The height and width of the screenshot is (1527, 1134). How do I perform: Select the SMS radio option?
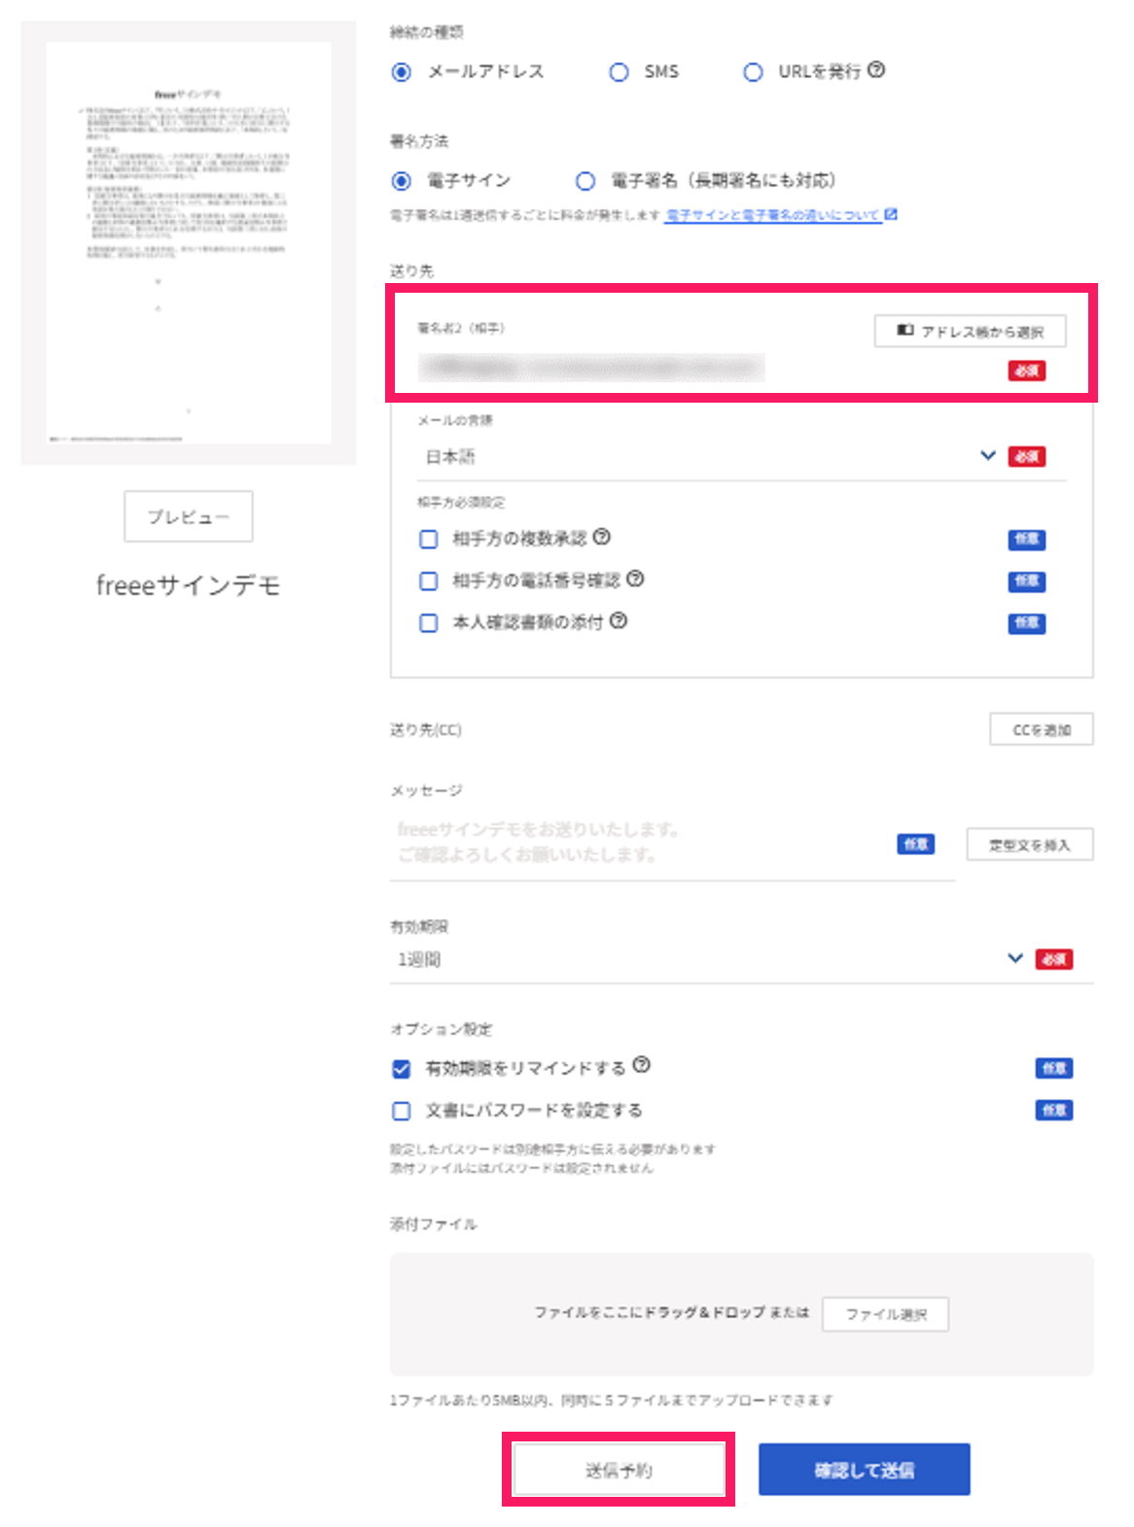tap(619, 72)
